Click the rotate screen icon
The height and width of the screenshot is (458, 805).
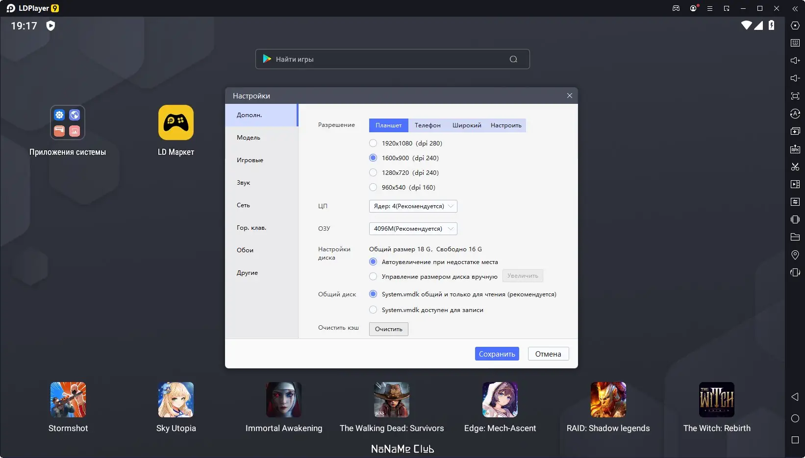(x=795, y=272)
